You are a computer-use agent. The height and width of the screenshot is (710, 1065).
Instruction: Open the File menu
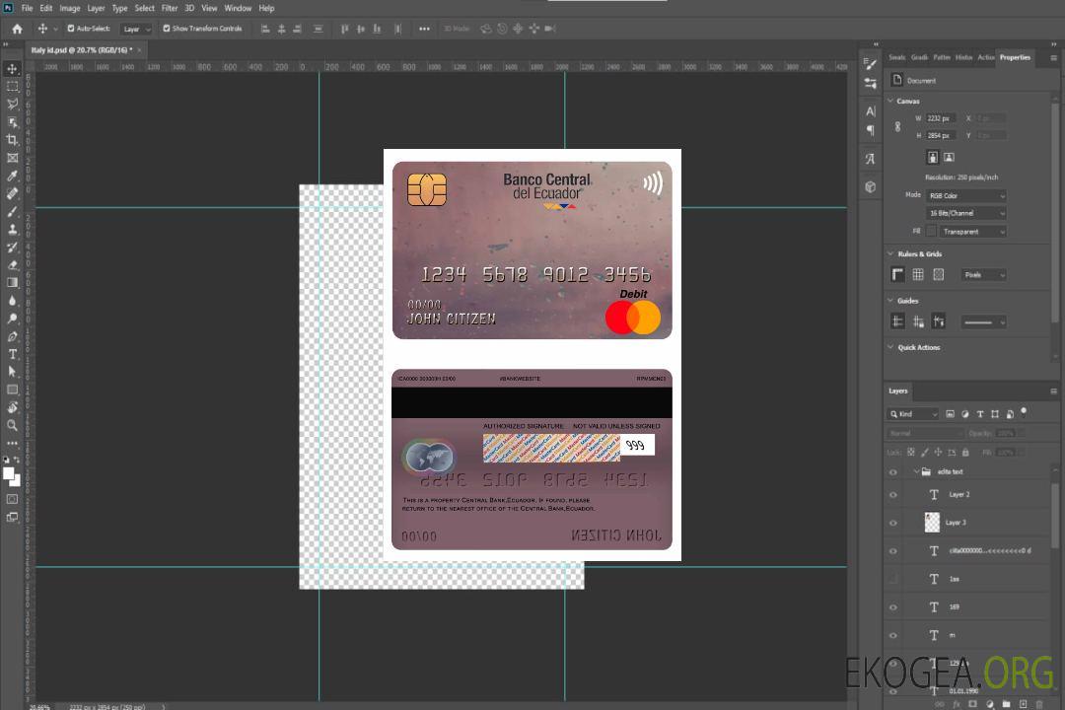coord(27,8)
